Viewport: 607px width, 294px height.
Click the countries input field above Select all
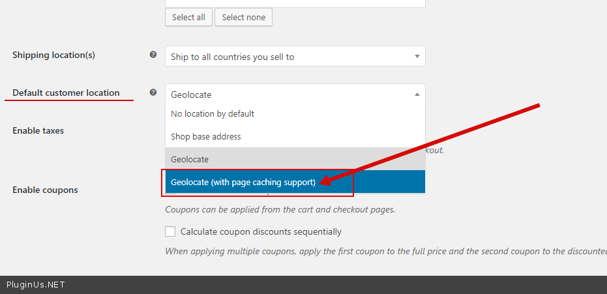point(295,3)
